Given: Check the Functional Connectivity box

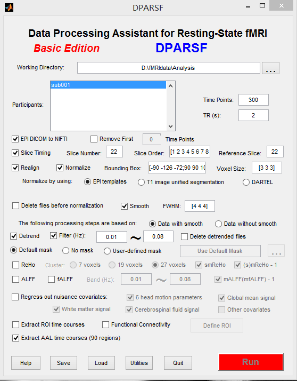Looking at the screenshot, I should [x=105, y=324].
